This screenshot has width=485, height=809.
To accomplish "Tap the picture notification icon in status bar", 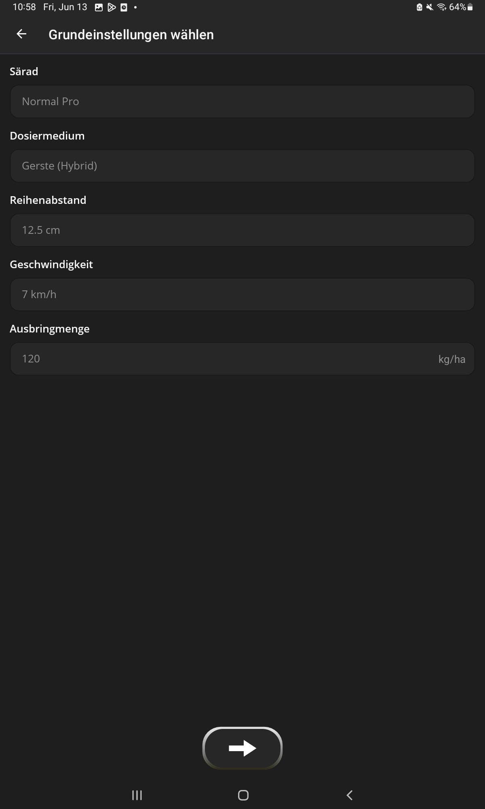I will (x=99, y=7).
